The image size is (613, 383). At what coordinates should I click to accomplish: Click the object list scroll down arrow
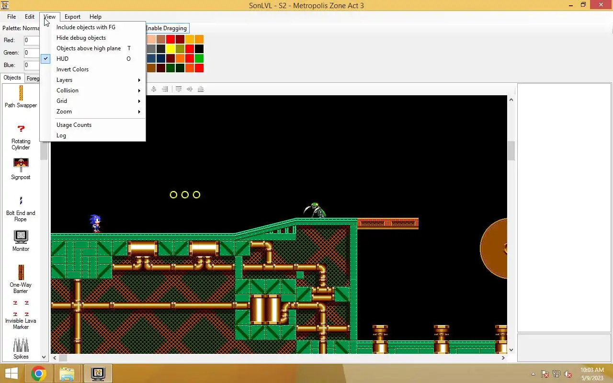coord(44,357)
